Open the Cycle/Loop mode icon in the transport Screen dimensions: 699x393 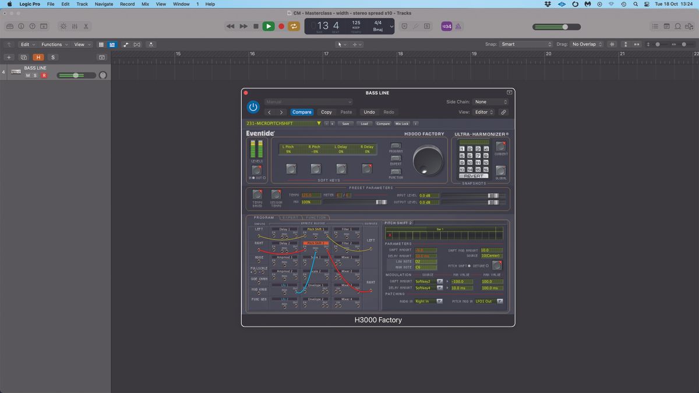coord(293,26)
